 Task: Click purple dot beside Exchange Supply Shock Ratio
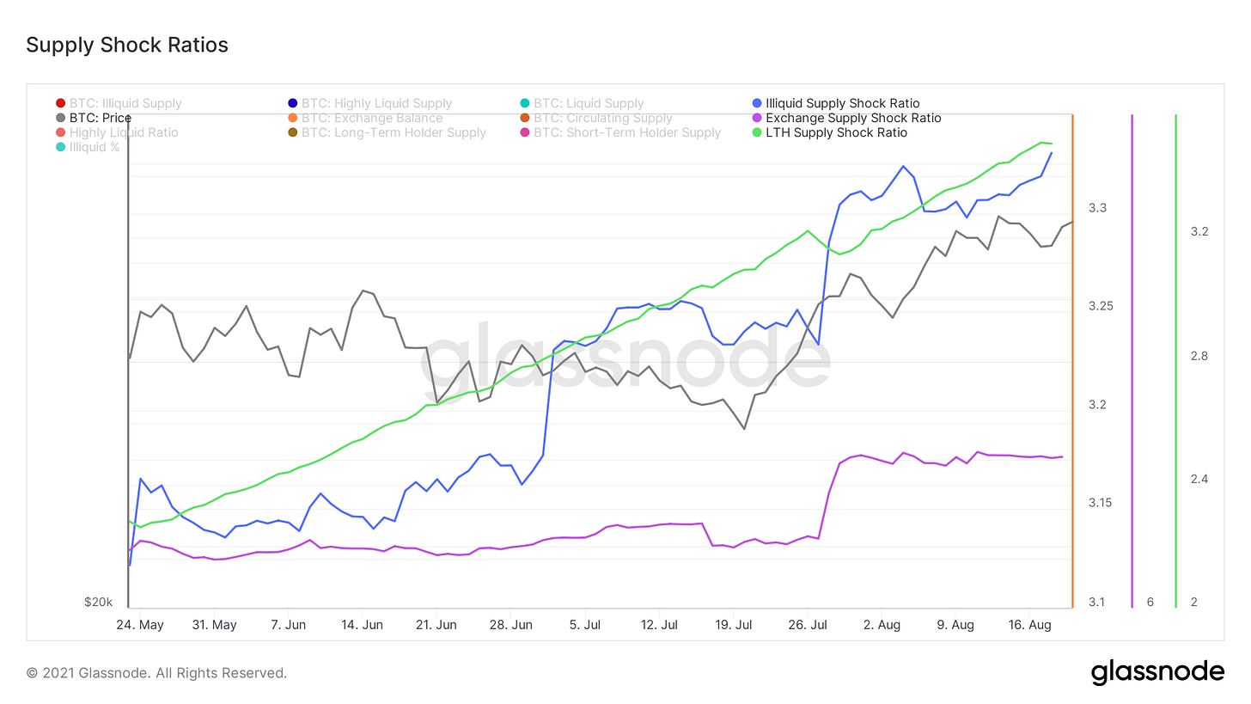pyautogui.click(x=757, y=118)
